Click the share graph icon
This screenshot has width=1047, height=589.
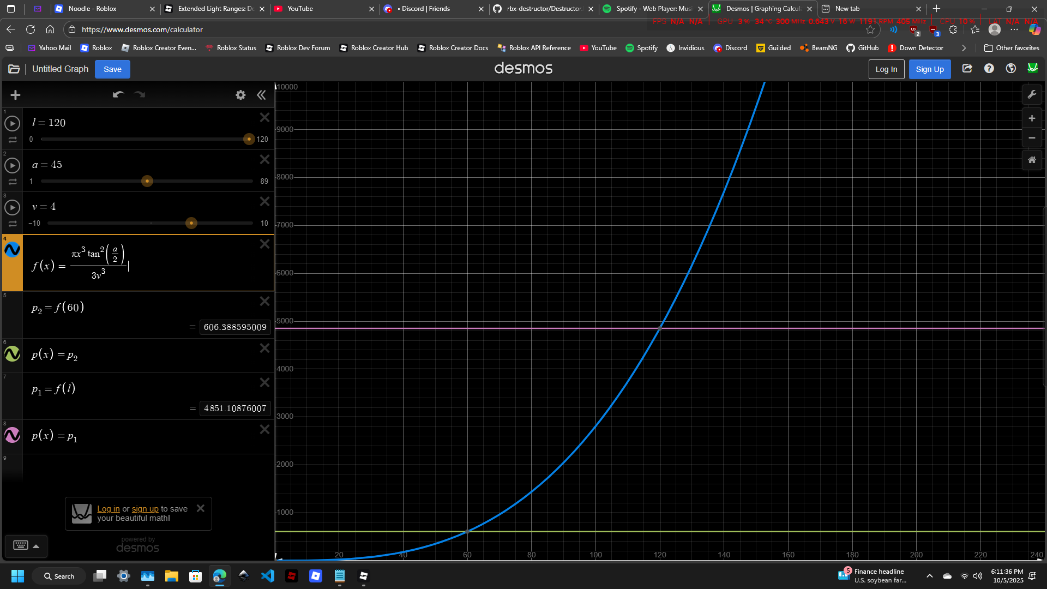[x=967, y=69]
